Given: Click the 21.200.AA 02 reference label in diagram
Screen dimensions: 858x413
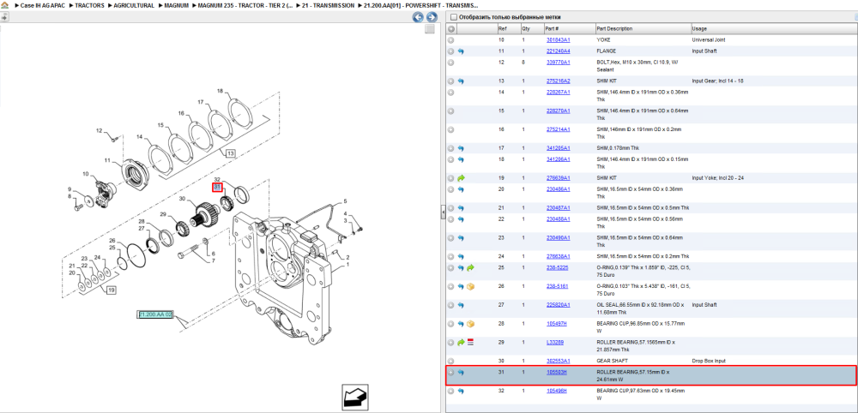Looking at the screenshot, I should [x=154, y=314].
